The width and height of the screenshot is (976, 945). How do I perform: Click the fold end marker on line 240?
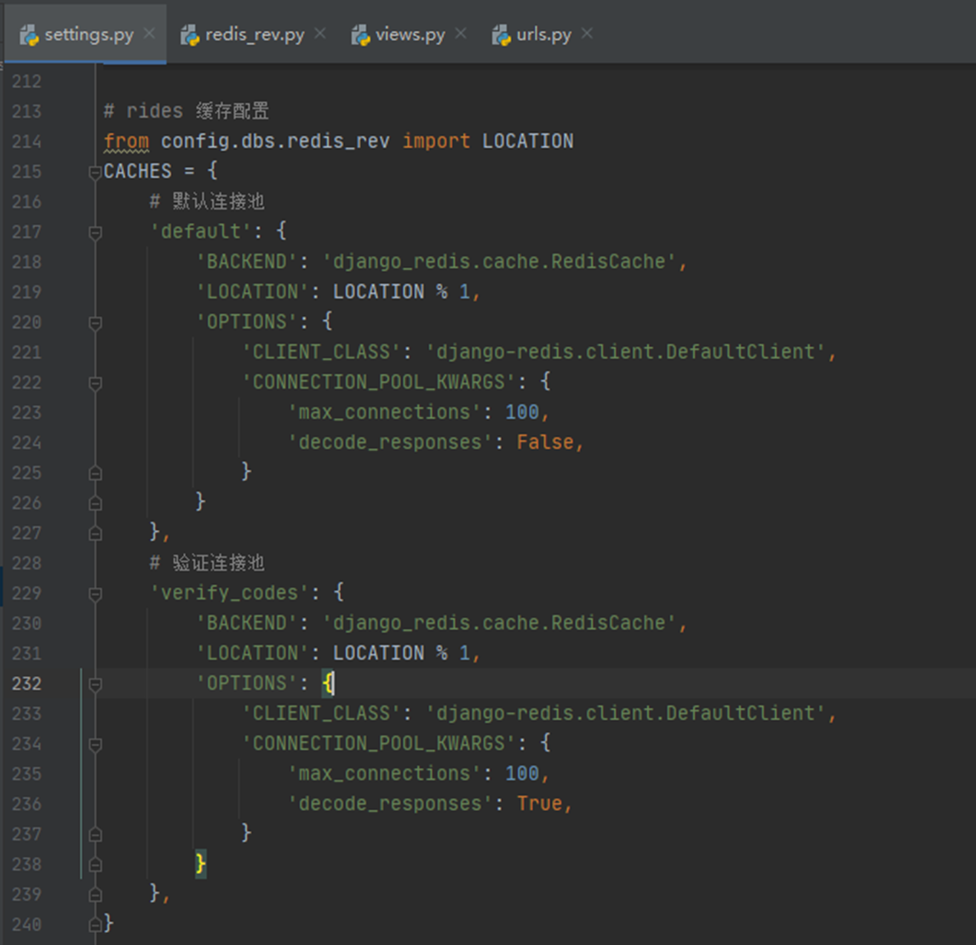pos(95,924)
